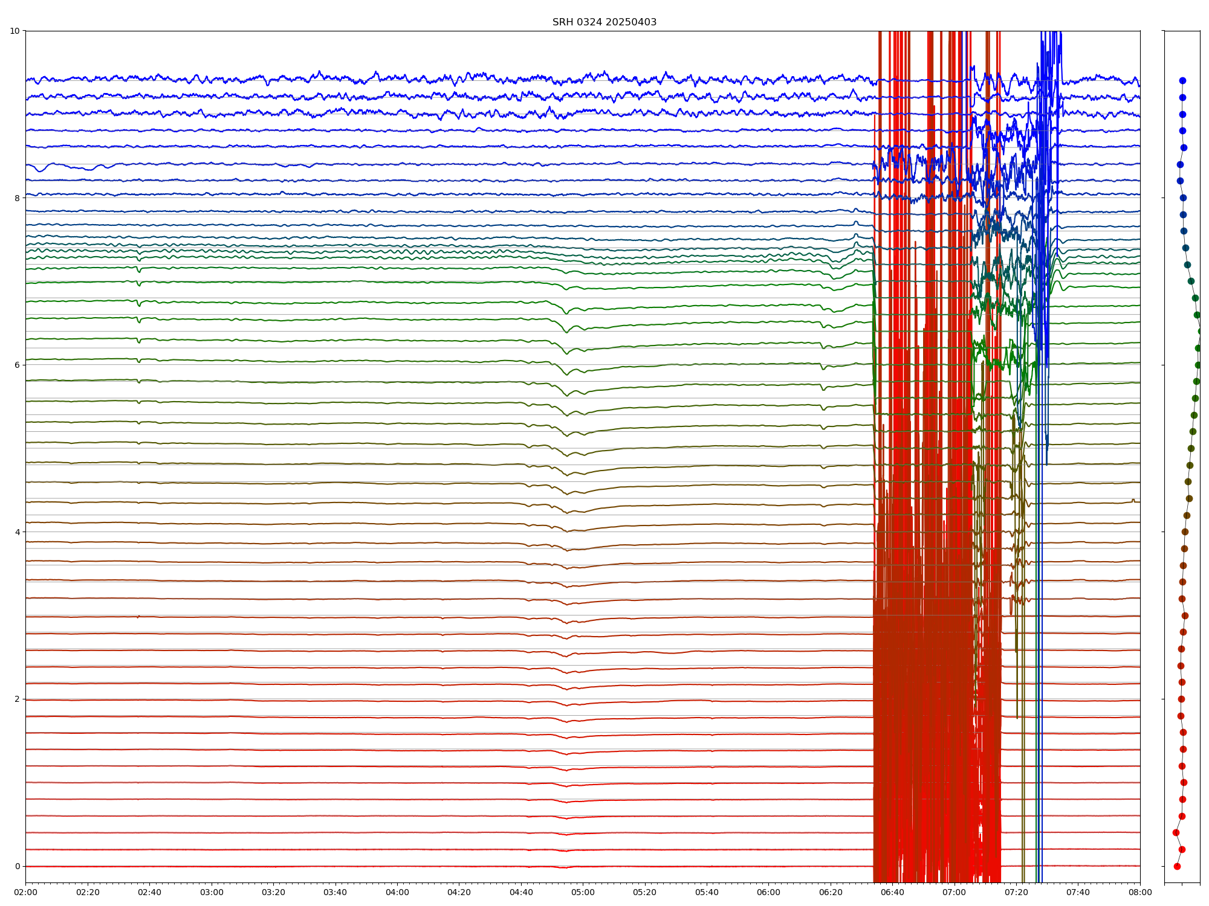Click the y-axis tick label 10
This screenshot has width=1209, height=906.
click(x=15, y=31)
